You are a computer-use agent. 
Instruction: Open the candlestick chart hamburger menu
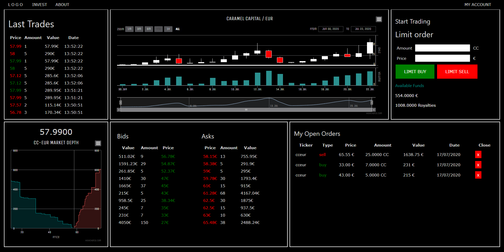(x=379, y=19)
